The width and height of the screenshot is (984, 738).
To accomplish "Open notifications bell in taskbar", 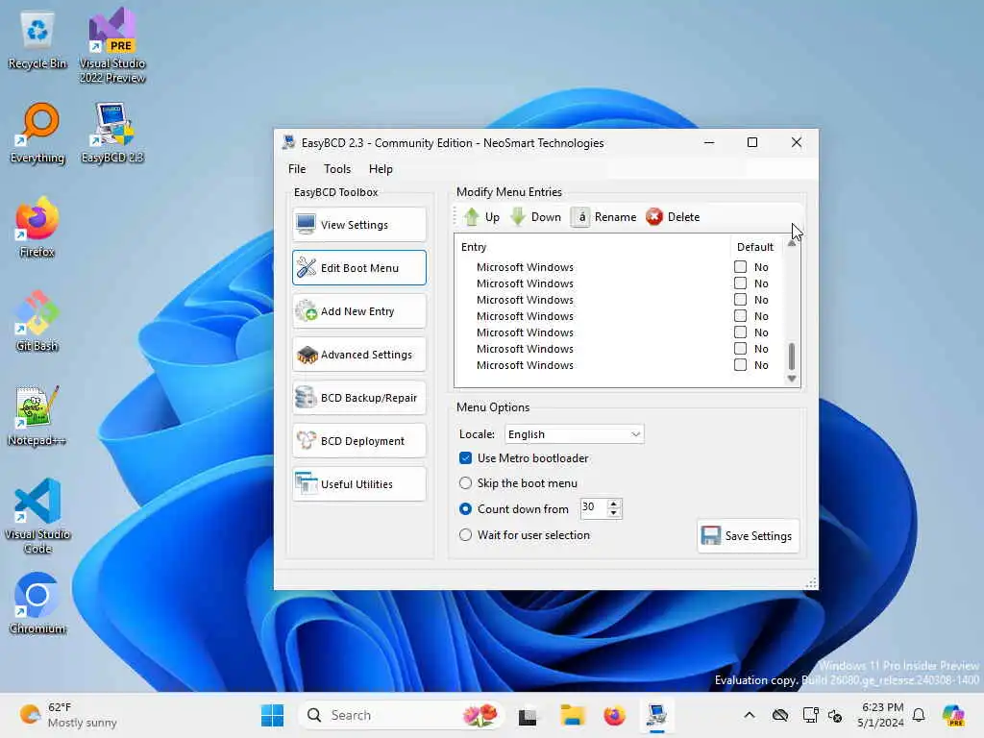I will 919,715.
